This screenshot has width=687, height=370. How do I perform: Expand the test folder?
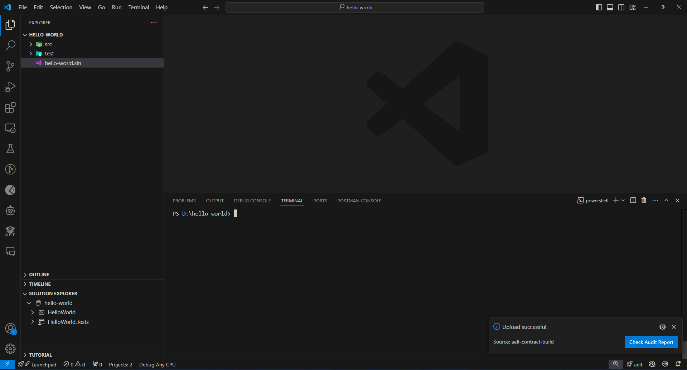pyautogui.click(x=31, y=54)
